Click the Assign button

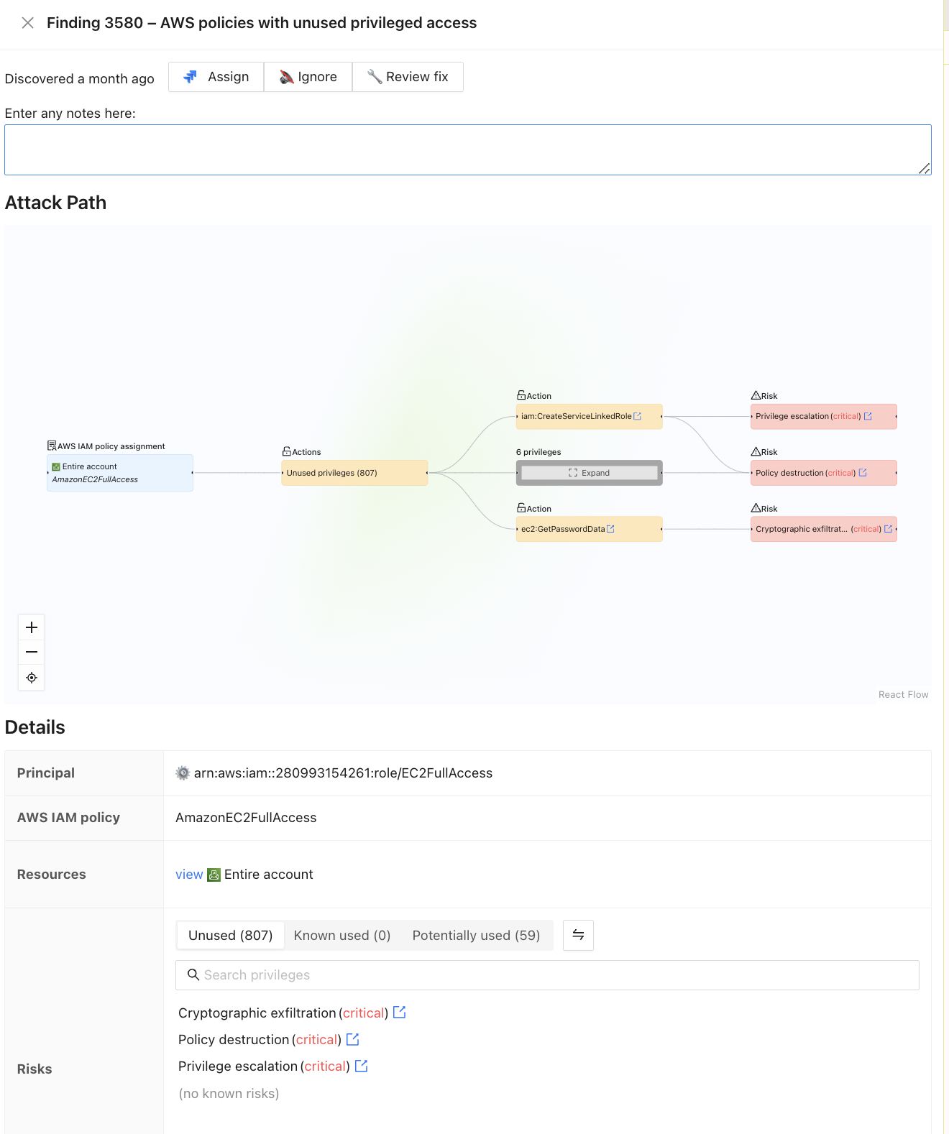(x=216, y=77)
